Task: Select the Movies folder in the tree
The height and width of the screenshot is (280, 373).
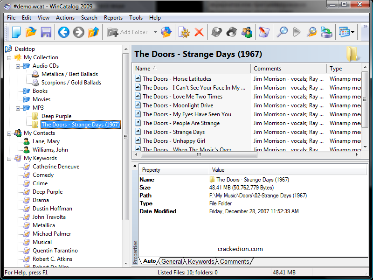Action: pyautogui.click(x=41, y=99)
